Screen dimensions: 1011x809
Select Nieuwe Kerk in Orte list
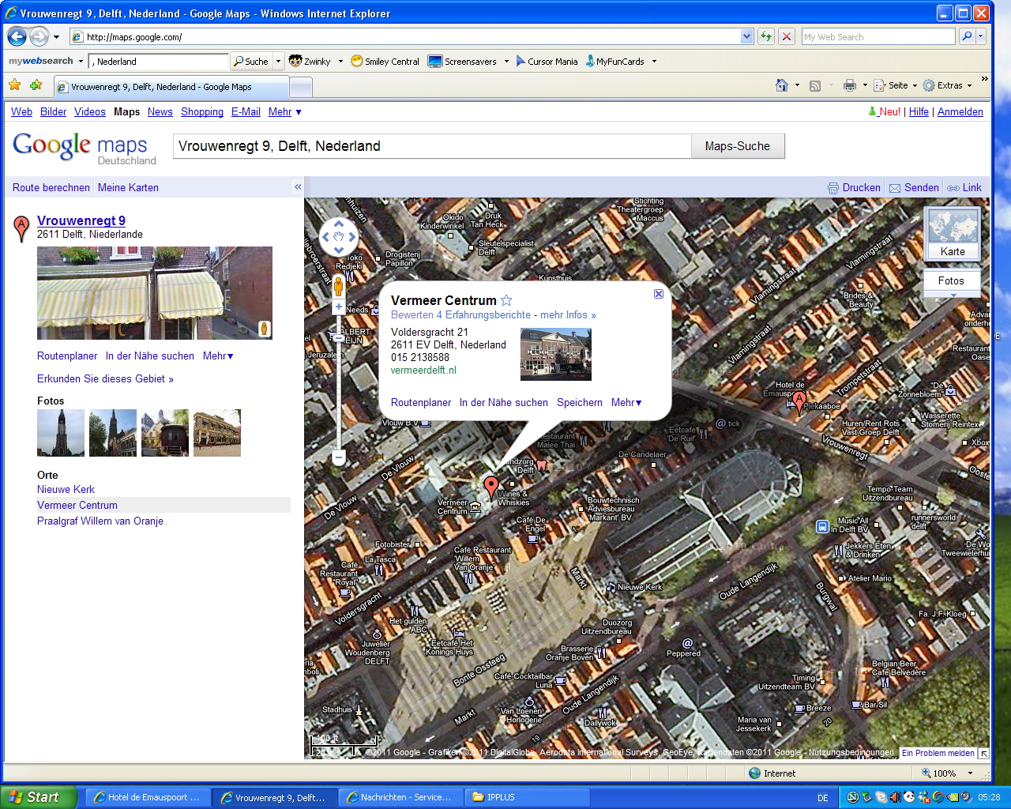point(66,489)
